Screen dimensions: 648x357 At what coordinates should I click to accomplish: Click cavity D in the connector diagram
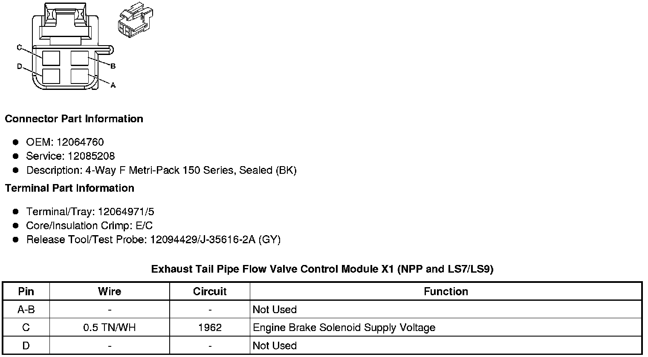51,76
